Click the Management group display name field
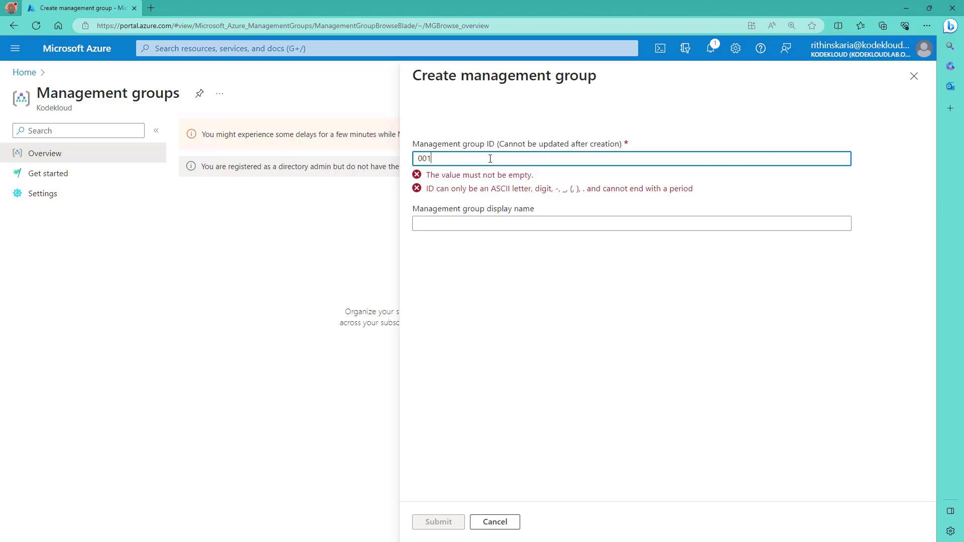 pos(631,223)
